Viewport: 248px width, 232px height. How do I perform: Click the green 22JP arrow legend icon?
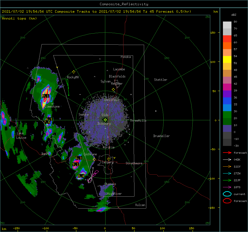pyautogui.click(x=227, y=180)
